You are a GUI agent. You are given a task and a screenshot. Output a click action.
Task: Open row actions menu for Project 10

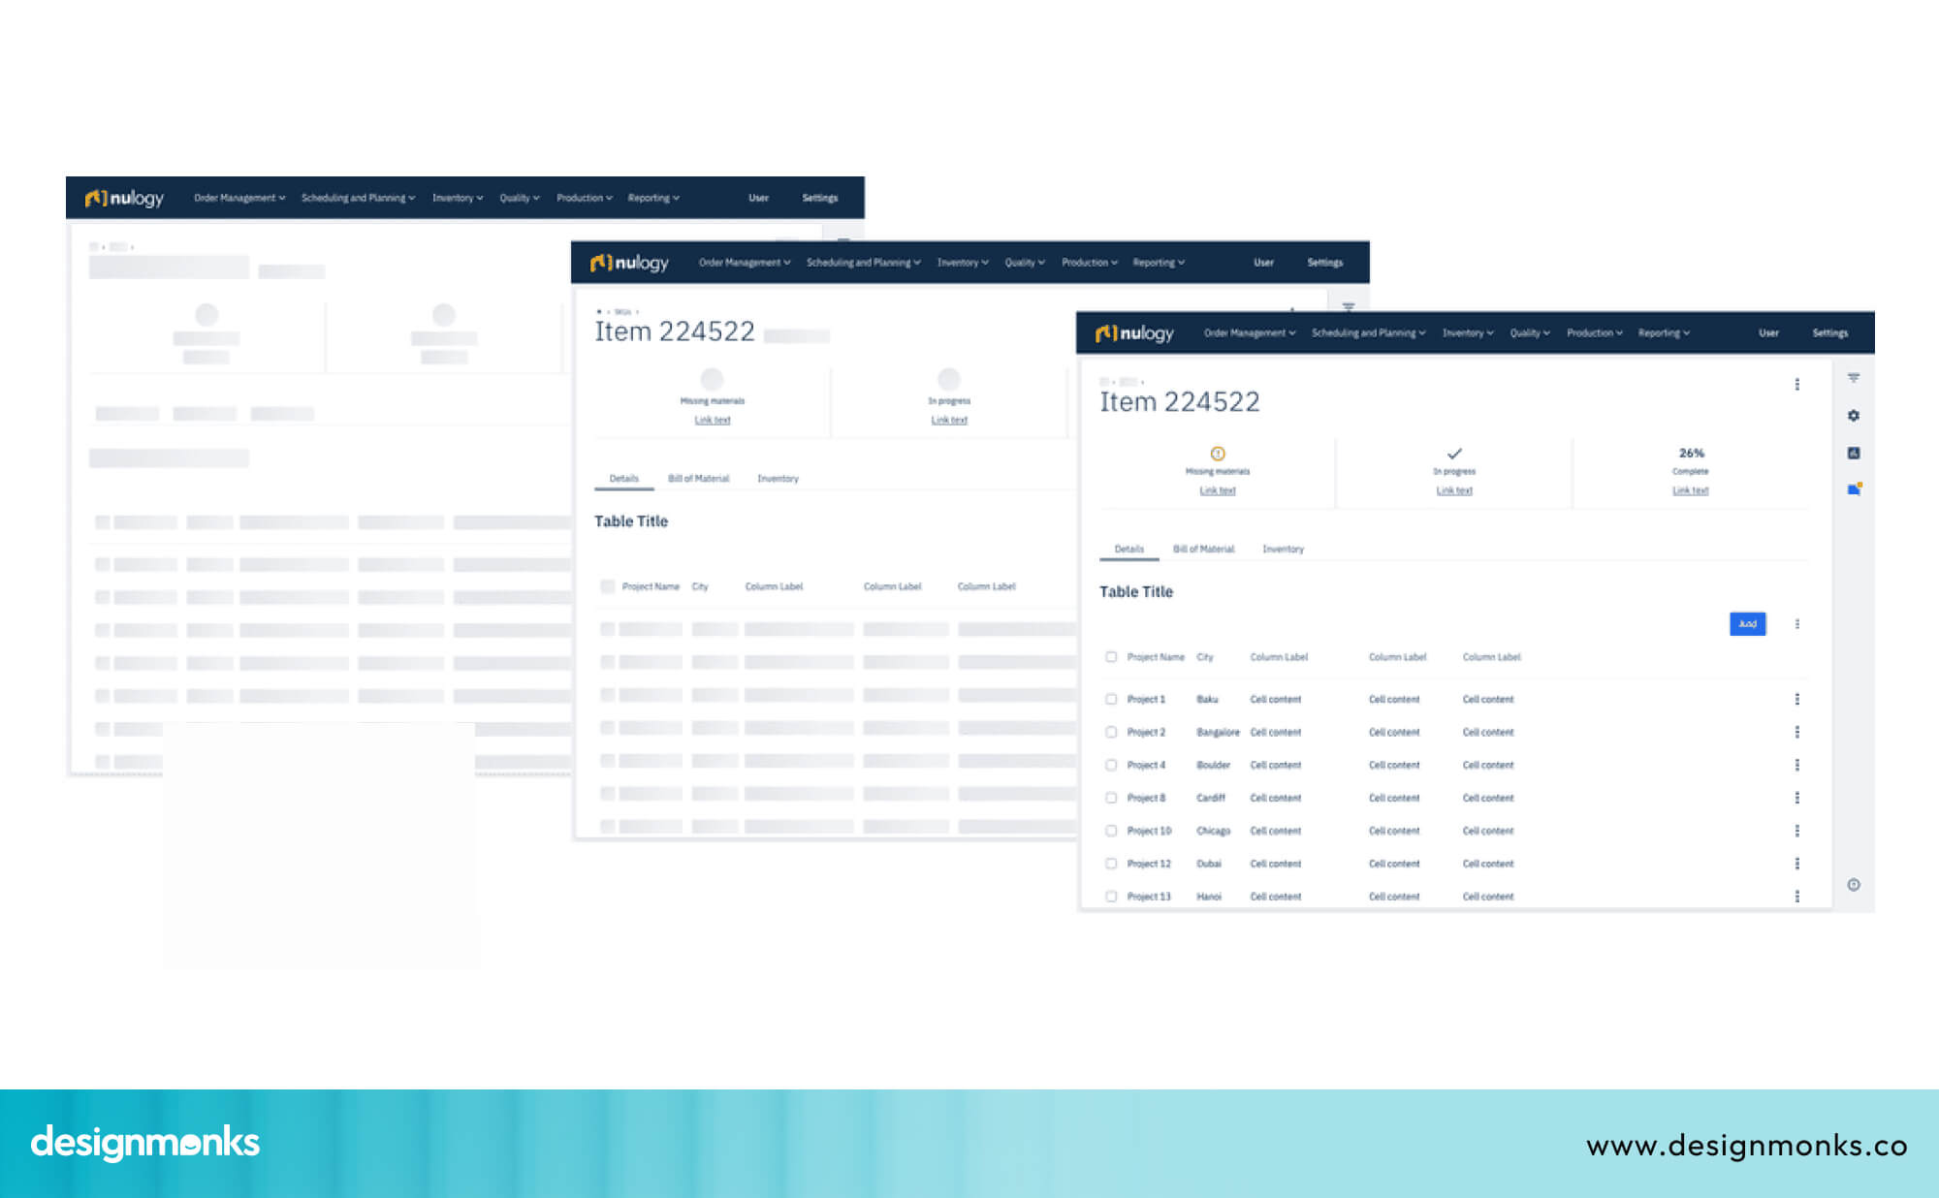[x=1797, y=831]
